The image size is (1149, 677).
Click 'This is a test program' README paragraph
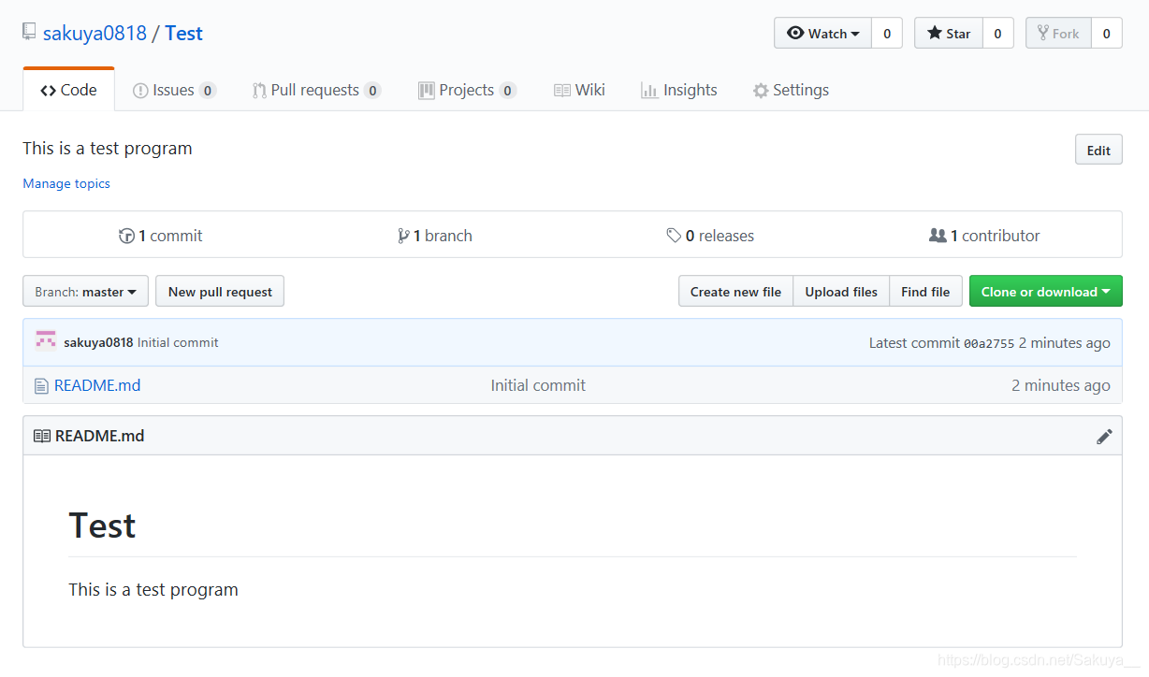tap(153, 590)
